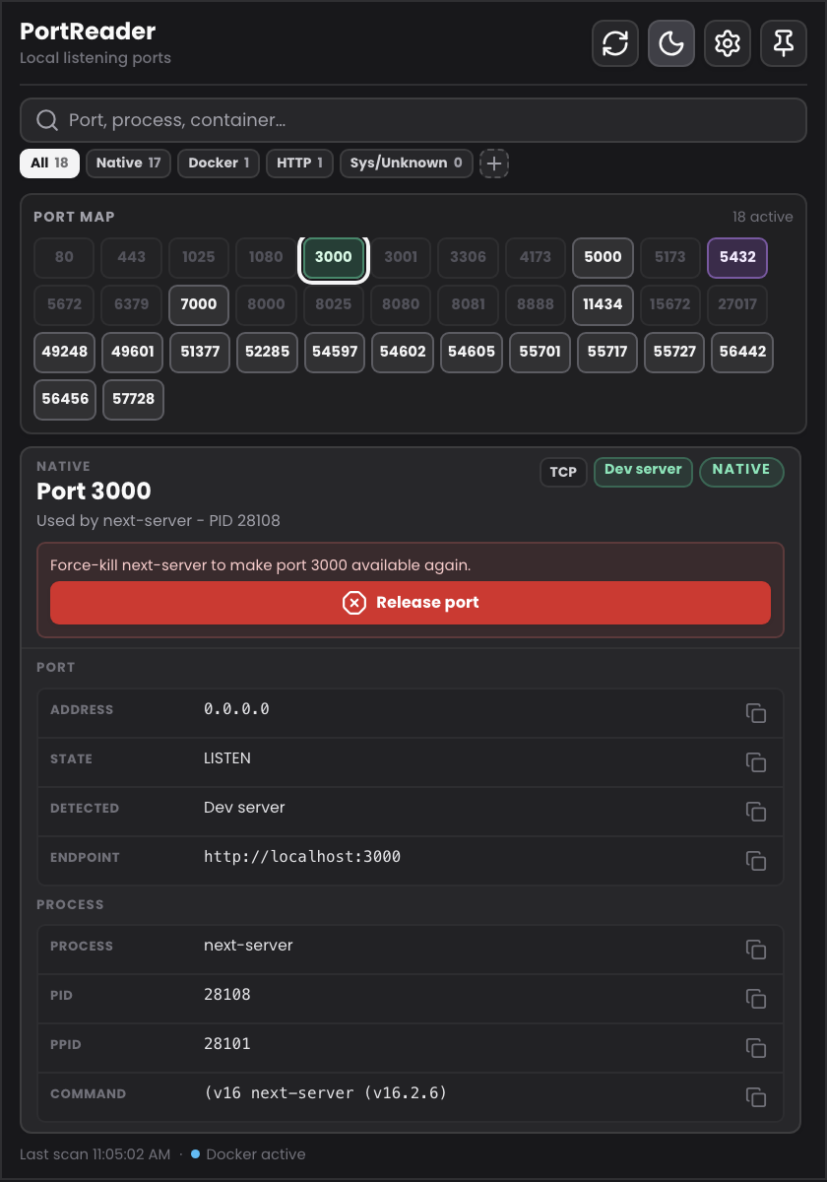The height and width of the screenshot is (1182, 827).
Task: Select port 5432 in the port map
Action: point(737,257)
